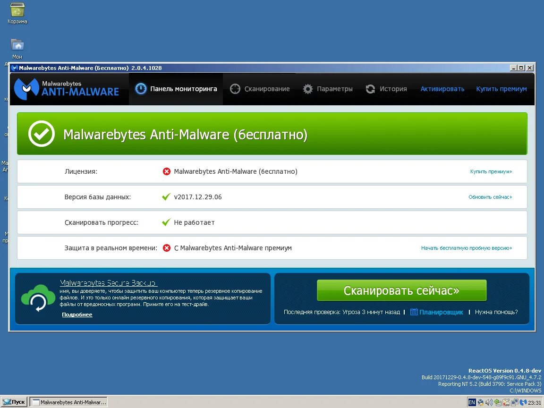Click the ReactOS Version 0.4.8-dev desktop text

pyautogui.click(x=504, y=371)
